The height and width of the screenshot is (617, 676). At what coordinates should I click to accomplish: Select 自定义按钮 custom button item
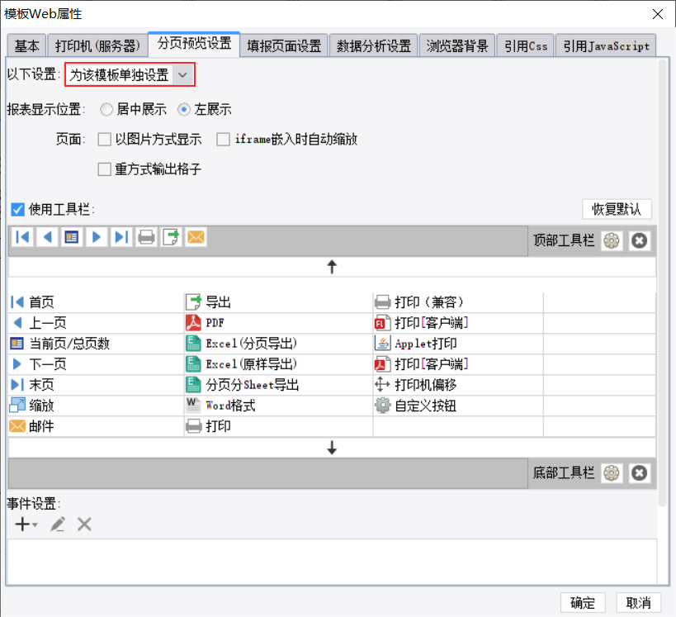(x=458, y=406)
